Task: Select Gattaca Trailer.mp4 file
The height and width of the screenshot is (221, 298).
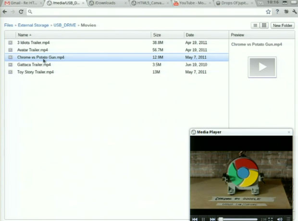Action: click(117, 65)
